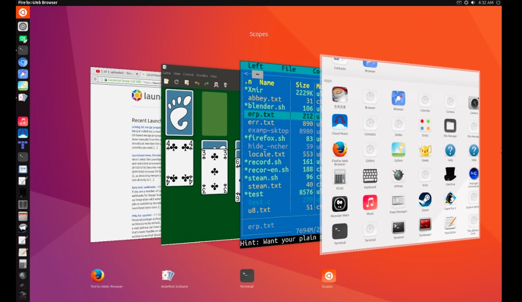Open the pink Music icon in launcher
Viewport: 522px width, 302px height.
[22, 121]
